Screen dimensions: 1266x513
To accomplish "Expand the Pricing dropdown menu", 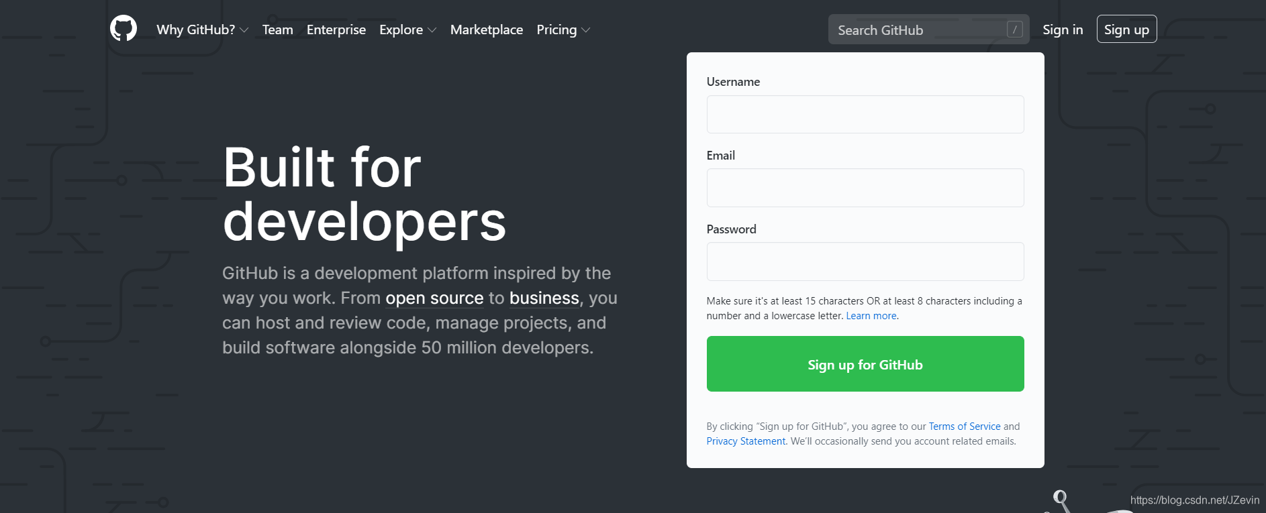I will (x=563, y=30).
